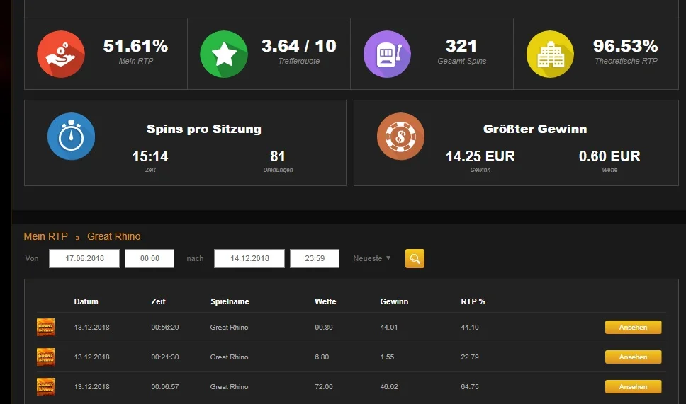Click Great Rhino thumbnail in 00:06:57 row
Image resolution: width=686 pixels, height=404 pixels.
[x=45, y=386]
